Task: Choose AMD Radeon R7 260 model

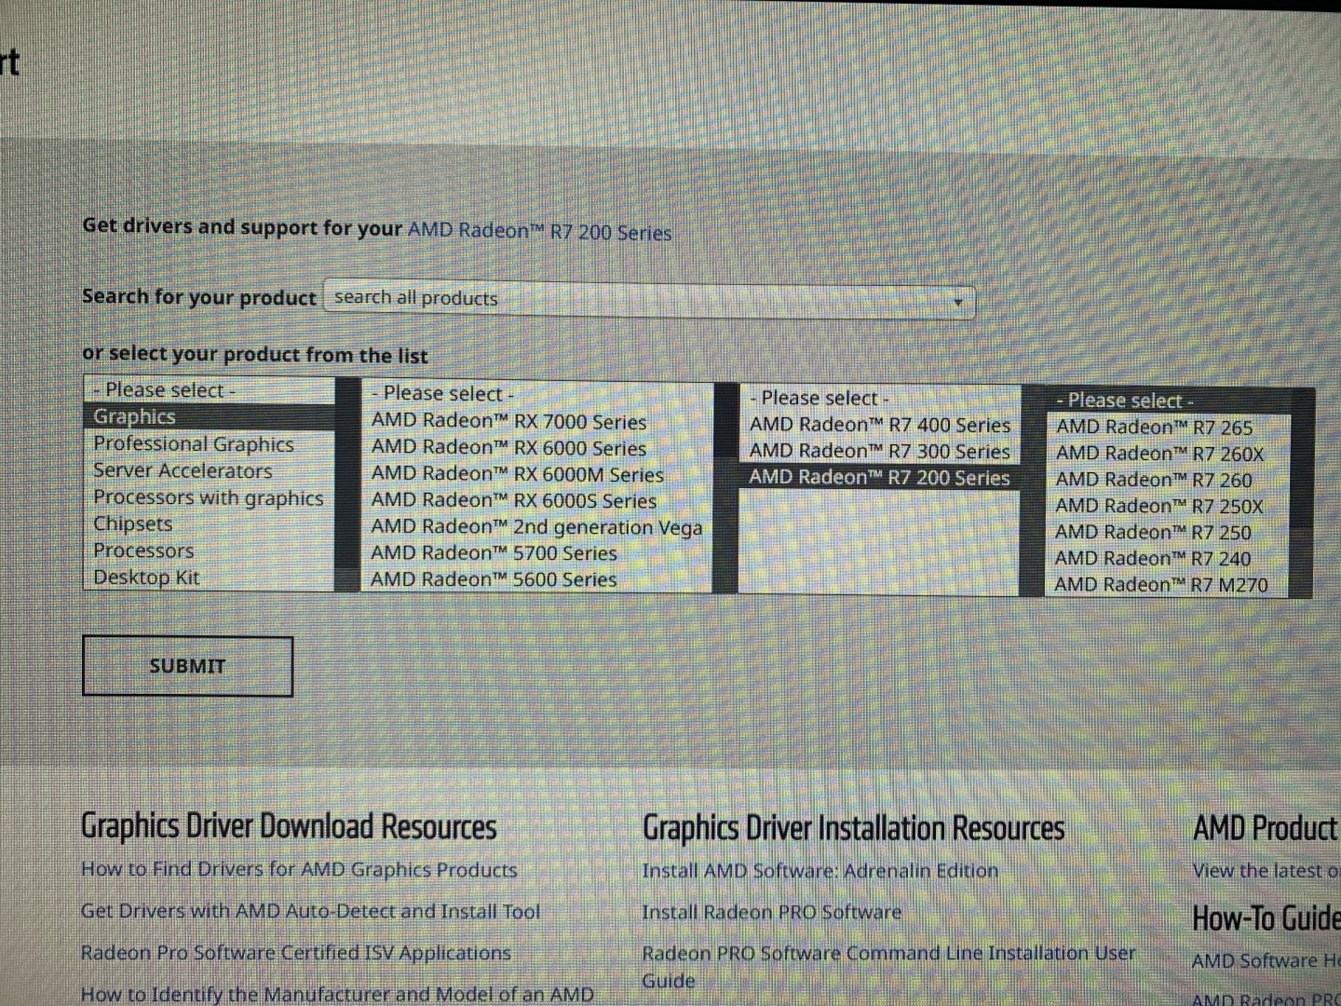Action: click(x=1168, y=480)
